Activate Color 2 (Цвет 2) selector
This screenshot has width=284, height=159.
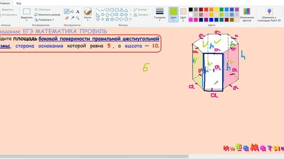click(183, 15)
